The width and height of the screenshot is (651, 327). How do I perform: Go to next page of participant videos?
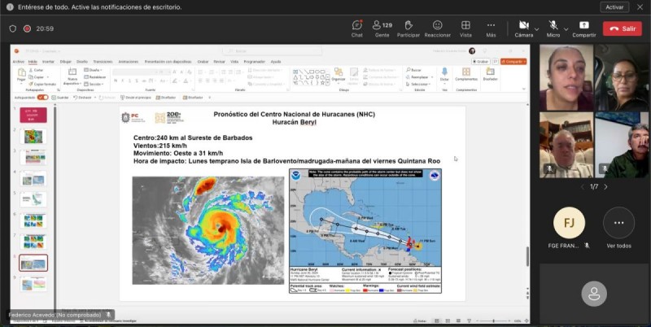[x=605, y=187]
